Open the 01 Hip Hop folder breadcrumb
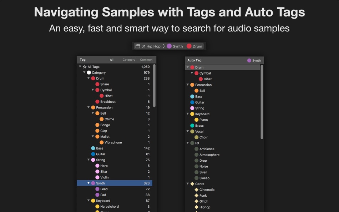Viewport: 339px width, 212px height. [148, 46]
